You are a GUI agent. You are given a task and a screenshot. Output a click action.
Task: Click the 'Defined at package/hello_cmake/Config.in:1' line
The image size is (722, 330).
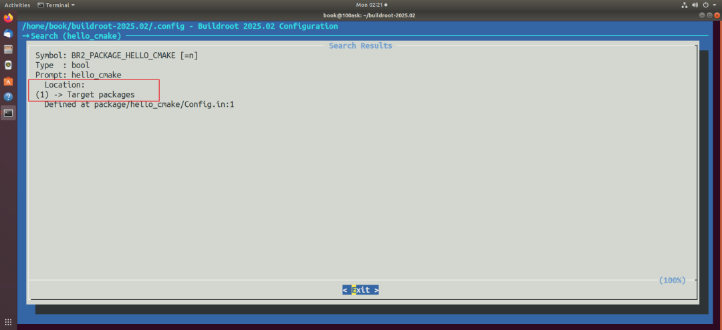[140, 104]
